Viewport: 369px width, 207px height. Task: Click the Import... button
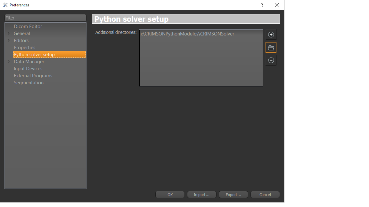click(201, 195)
